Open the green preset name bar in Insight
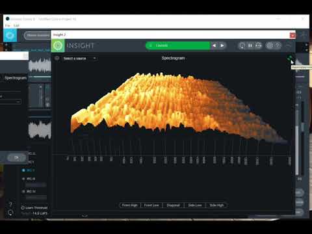The width and height of the screenshot is (312, 234). [178, 45]
